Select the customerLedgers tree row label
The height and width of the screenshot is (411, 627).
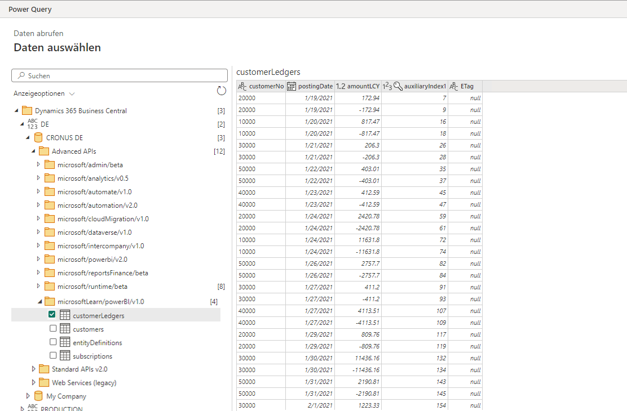tap(98, 315)
